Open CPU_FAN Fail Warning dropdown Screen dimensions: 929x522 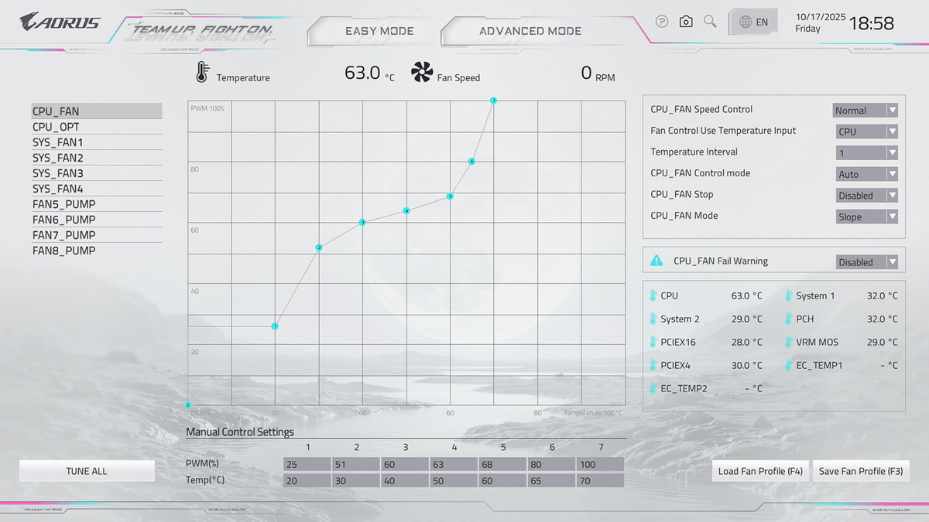[x=866, y=262]
